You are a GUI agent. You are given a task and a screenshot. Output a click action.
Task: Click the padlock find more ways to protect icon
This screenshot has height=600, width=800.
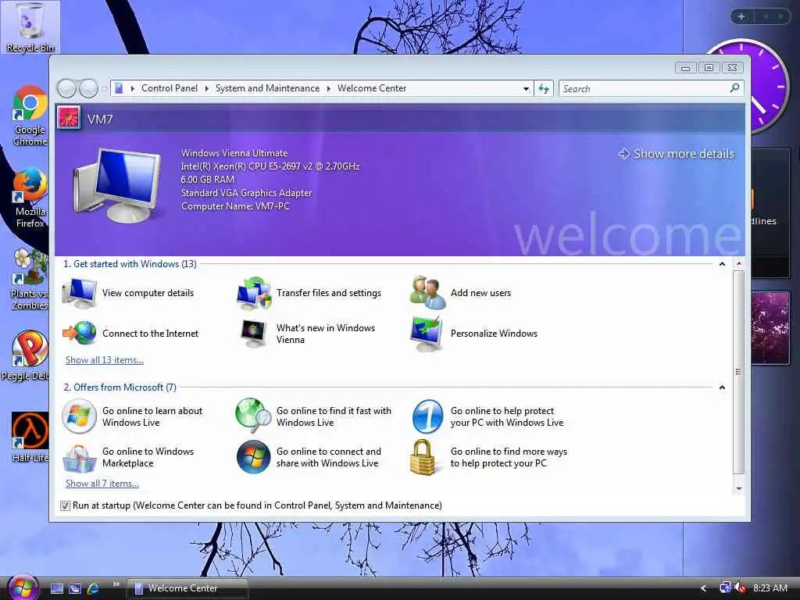(x=423, y=457)
